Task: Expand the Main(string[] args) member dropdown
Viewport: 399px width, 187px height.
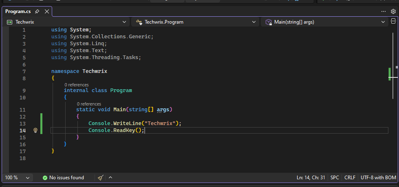Action: pyautogui.click(x=383, y=22)
